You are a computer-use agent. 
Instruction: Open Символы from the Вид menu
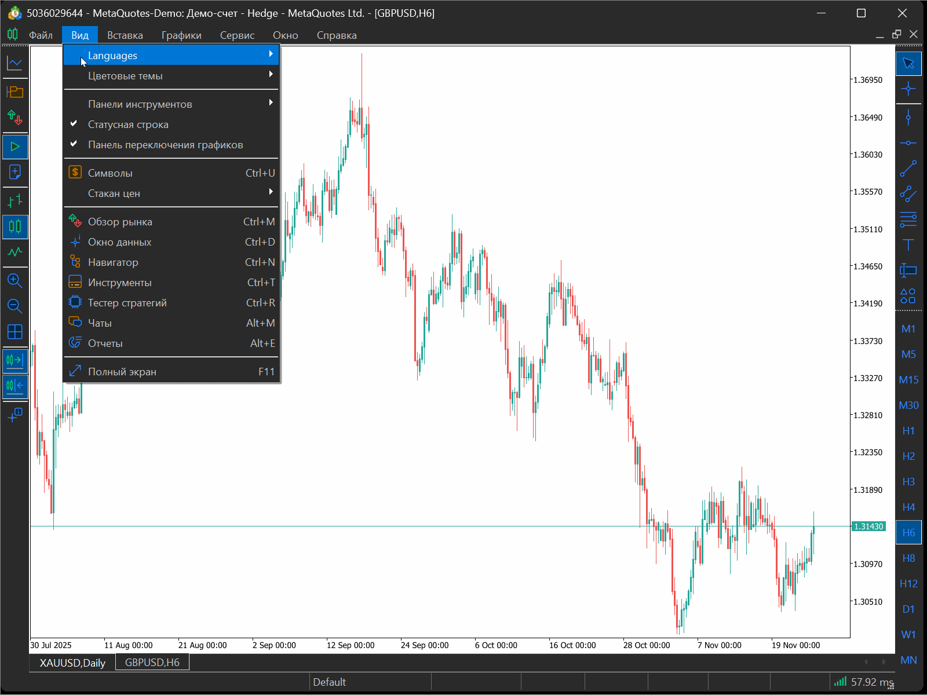click(x=171, y=173)
